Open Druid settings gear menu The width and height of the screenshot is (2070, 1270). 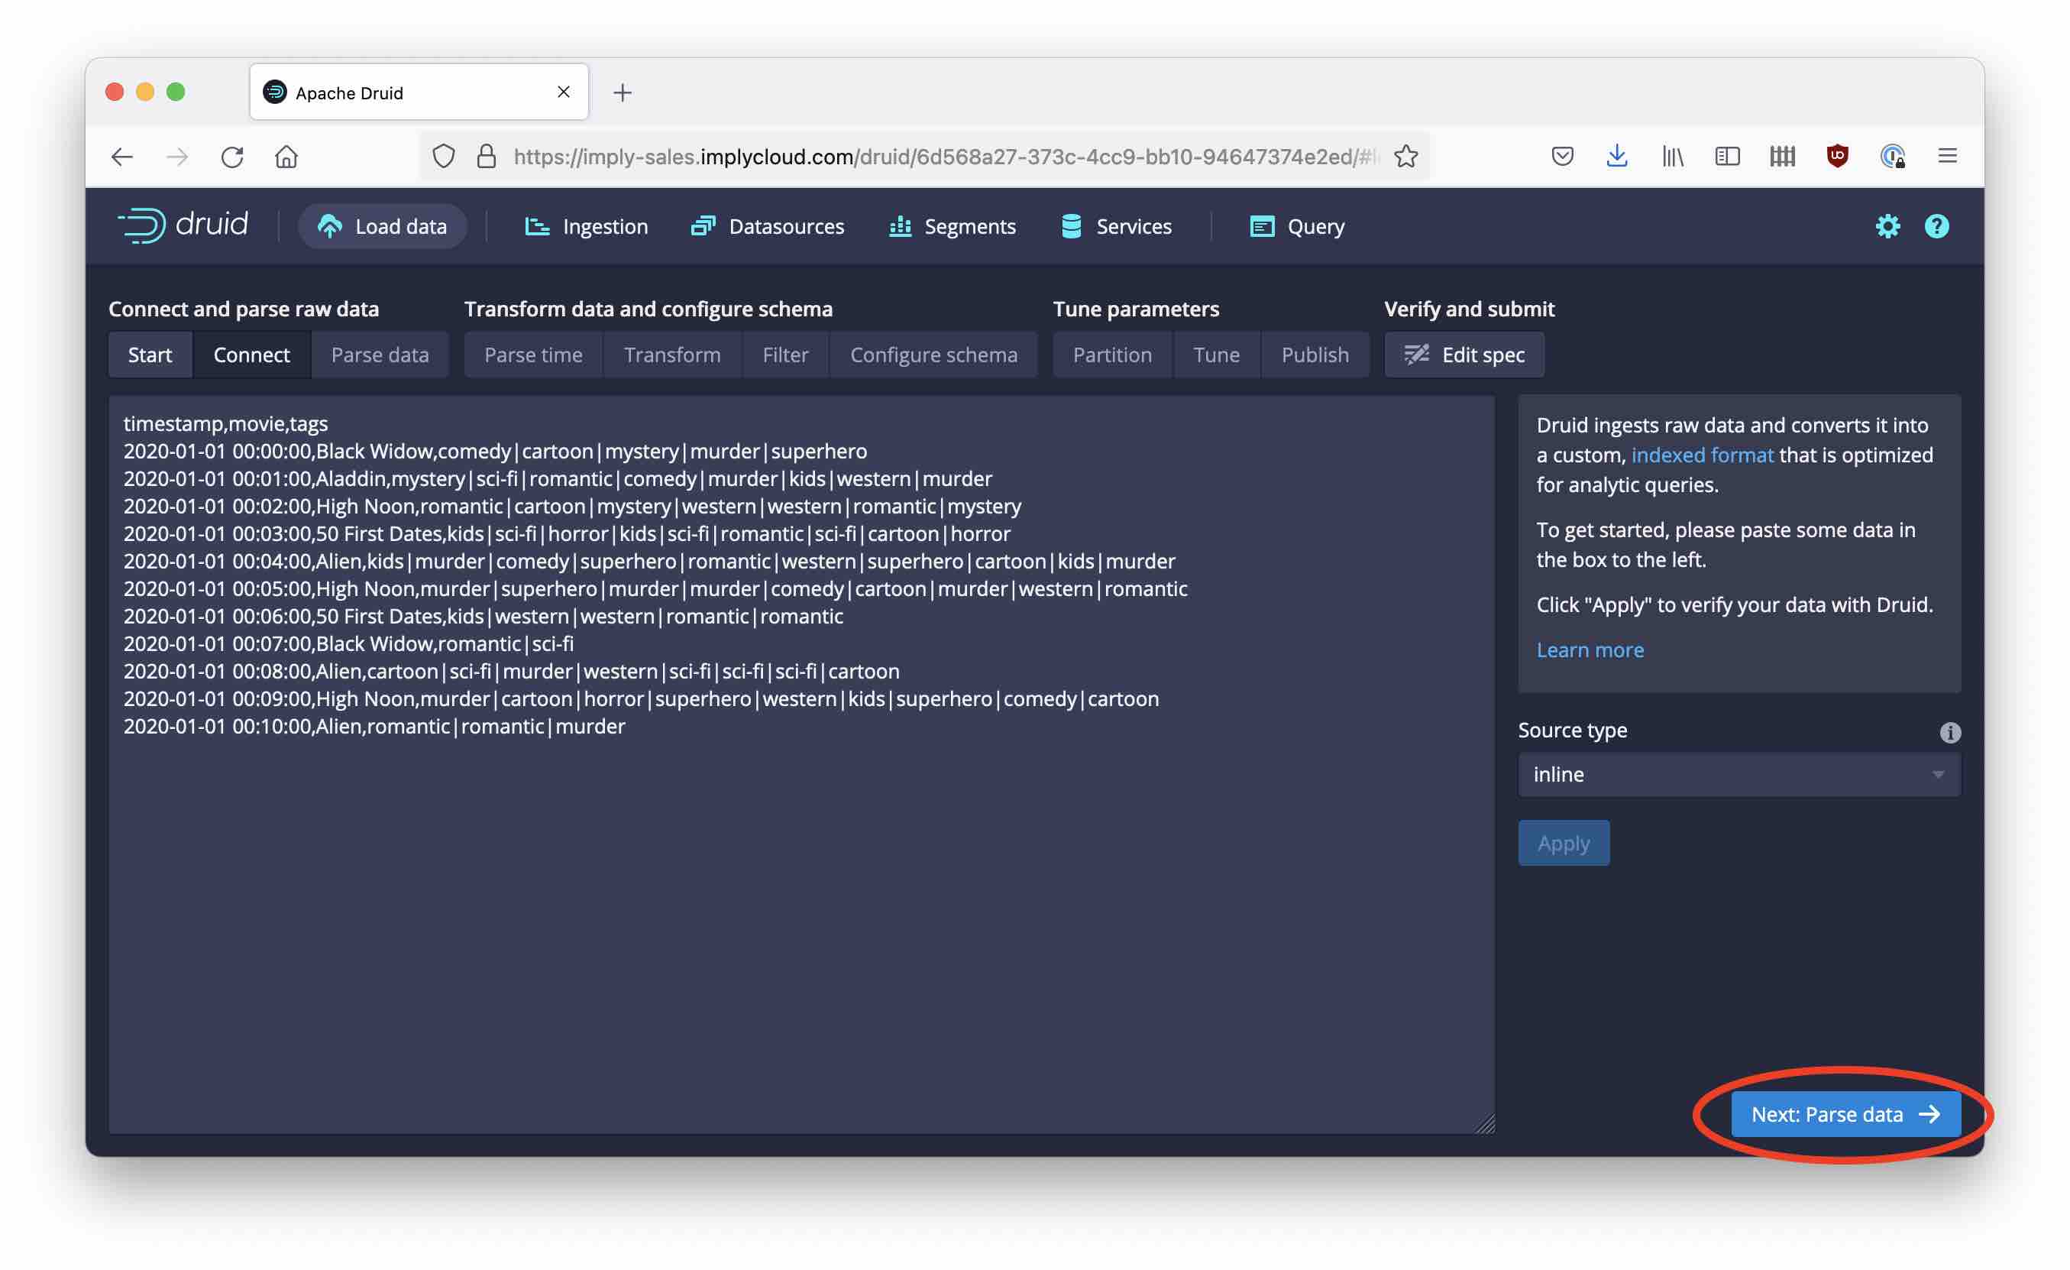click(x=1887, y=226)
